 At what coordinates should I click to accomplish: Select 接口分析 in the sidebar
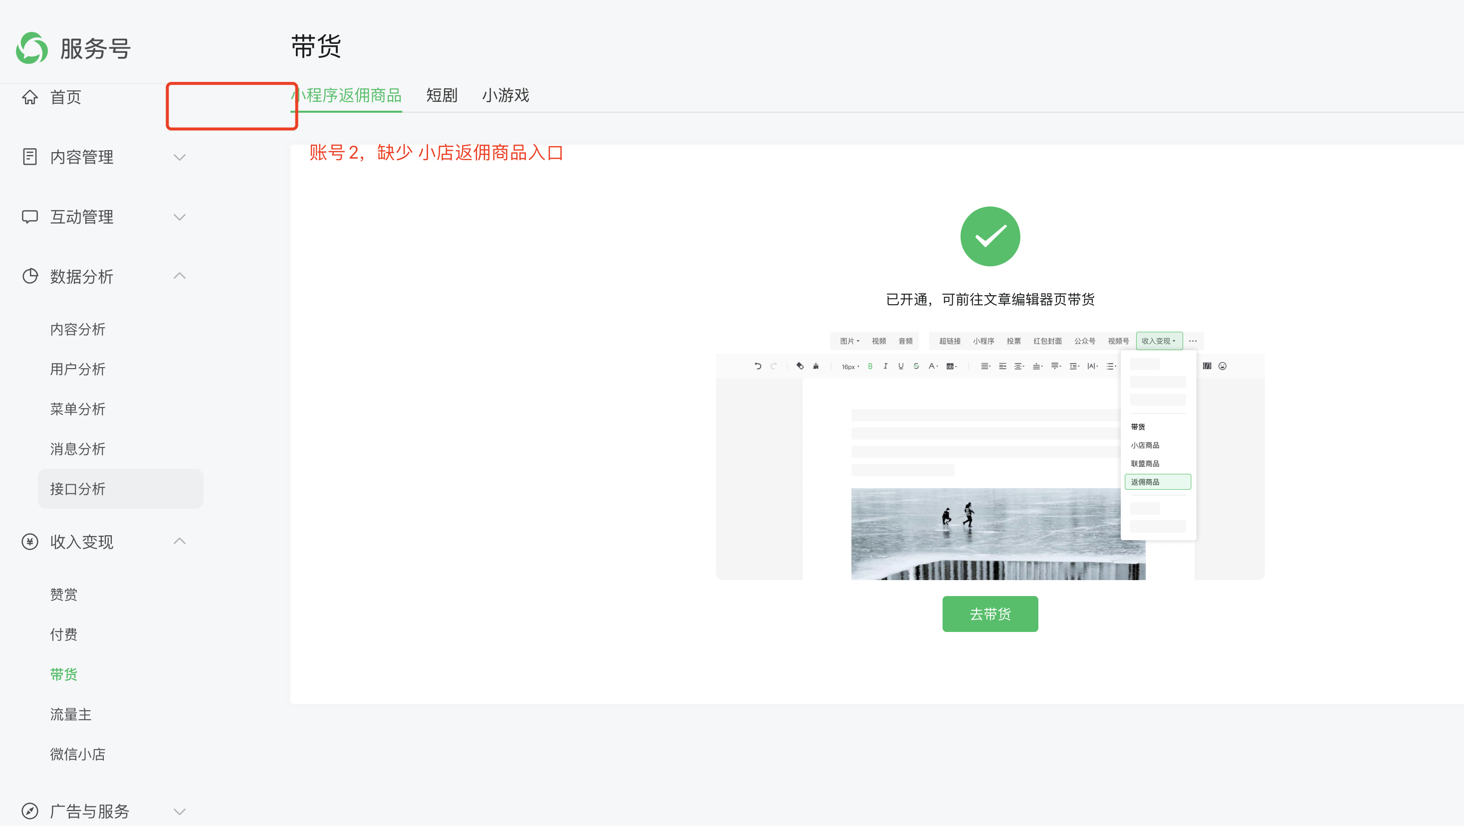point(78,489)
